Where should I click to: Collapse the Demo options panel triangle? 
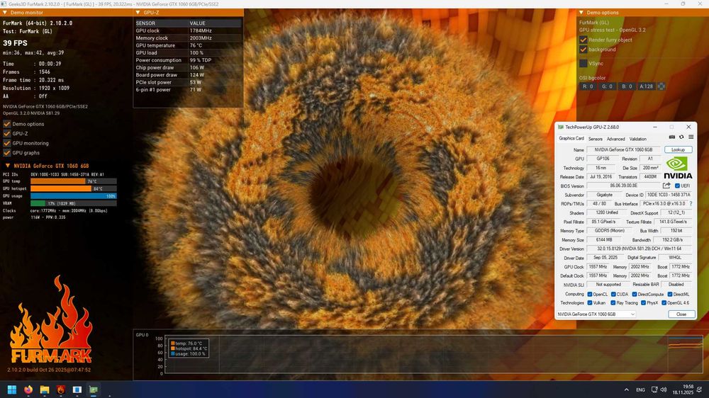[581, 13]
